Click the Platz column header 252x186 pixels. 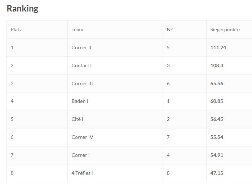[x=16, y=30]
